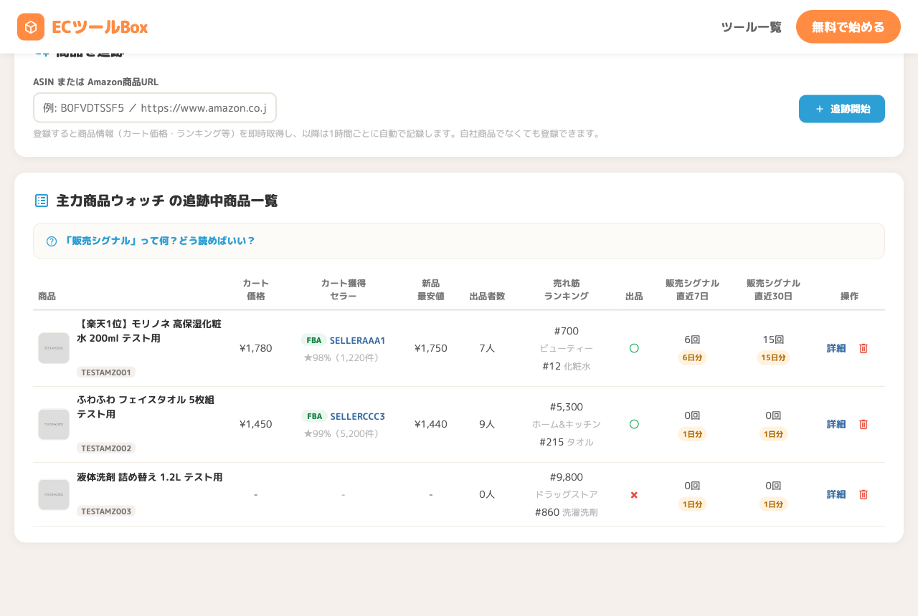The image size is (918, 616).
Task: Click the TESTAMZ003 ASIN badge
Action: [x=106, y=511]
